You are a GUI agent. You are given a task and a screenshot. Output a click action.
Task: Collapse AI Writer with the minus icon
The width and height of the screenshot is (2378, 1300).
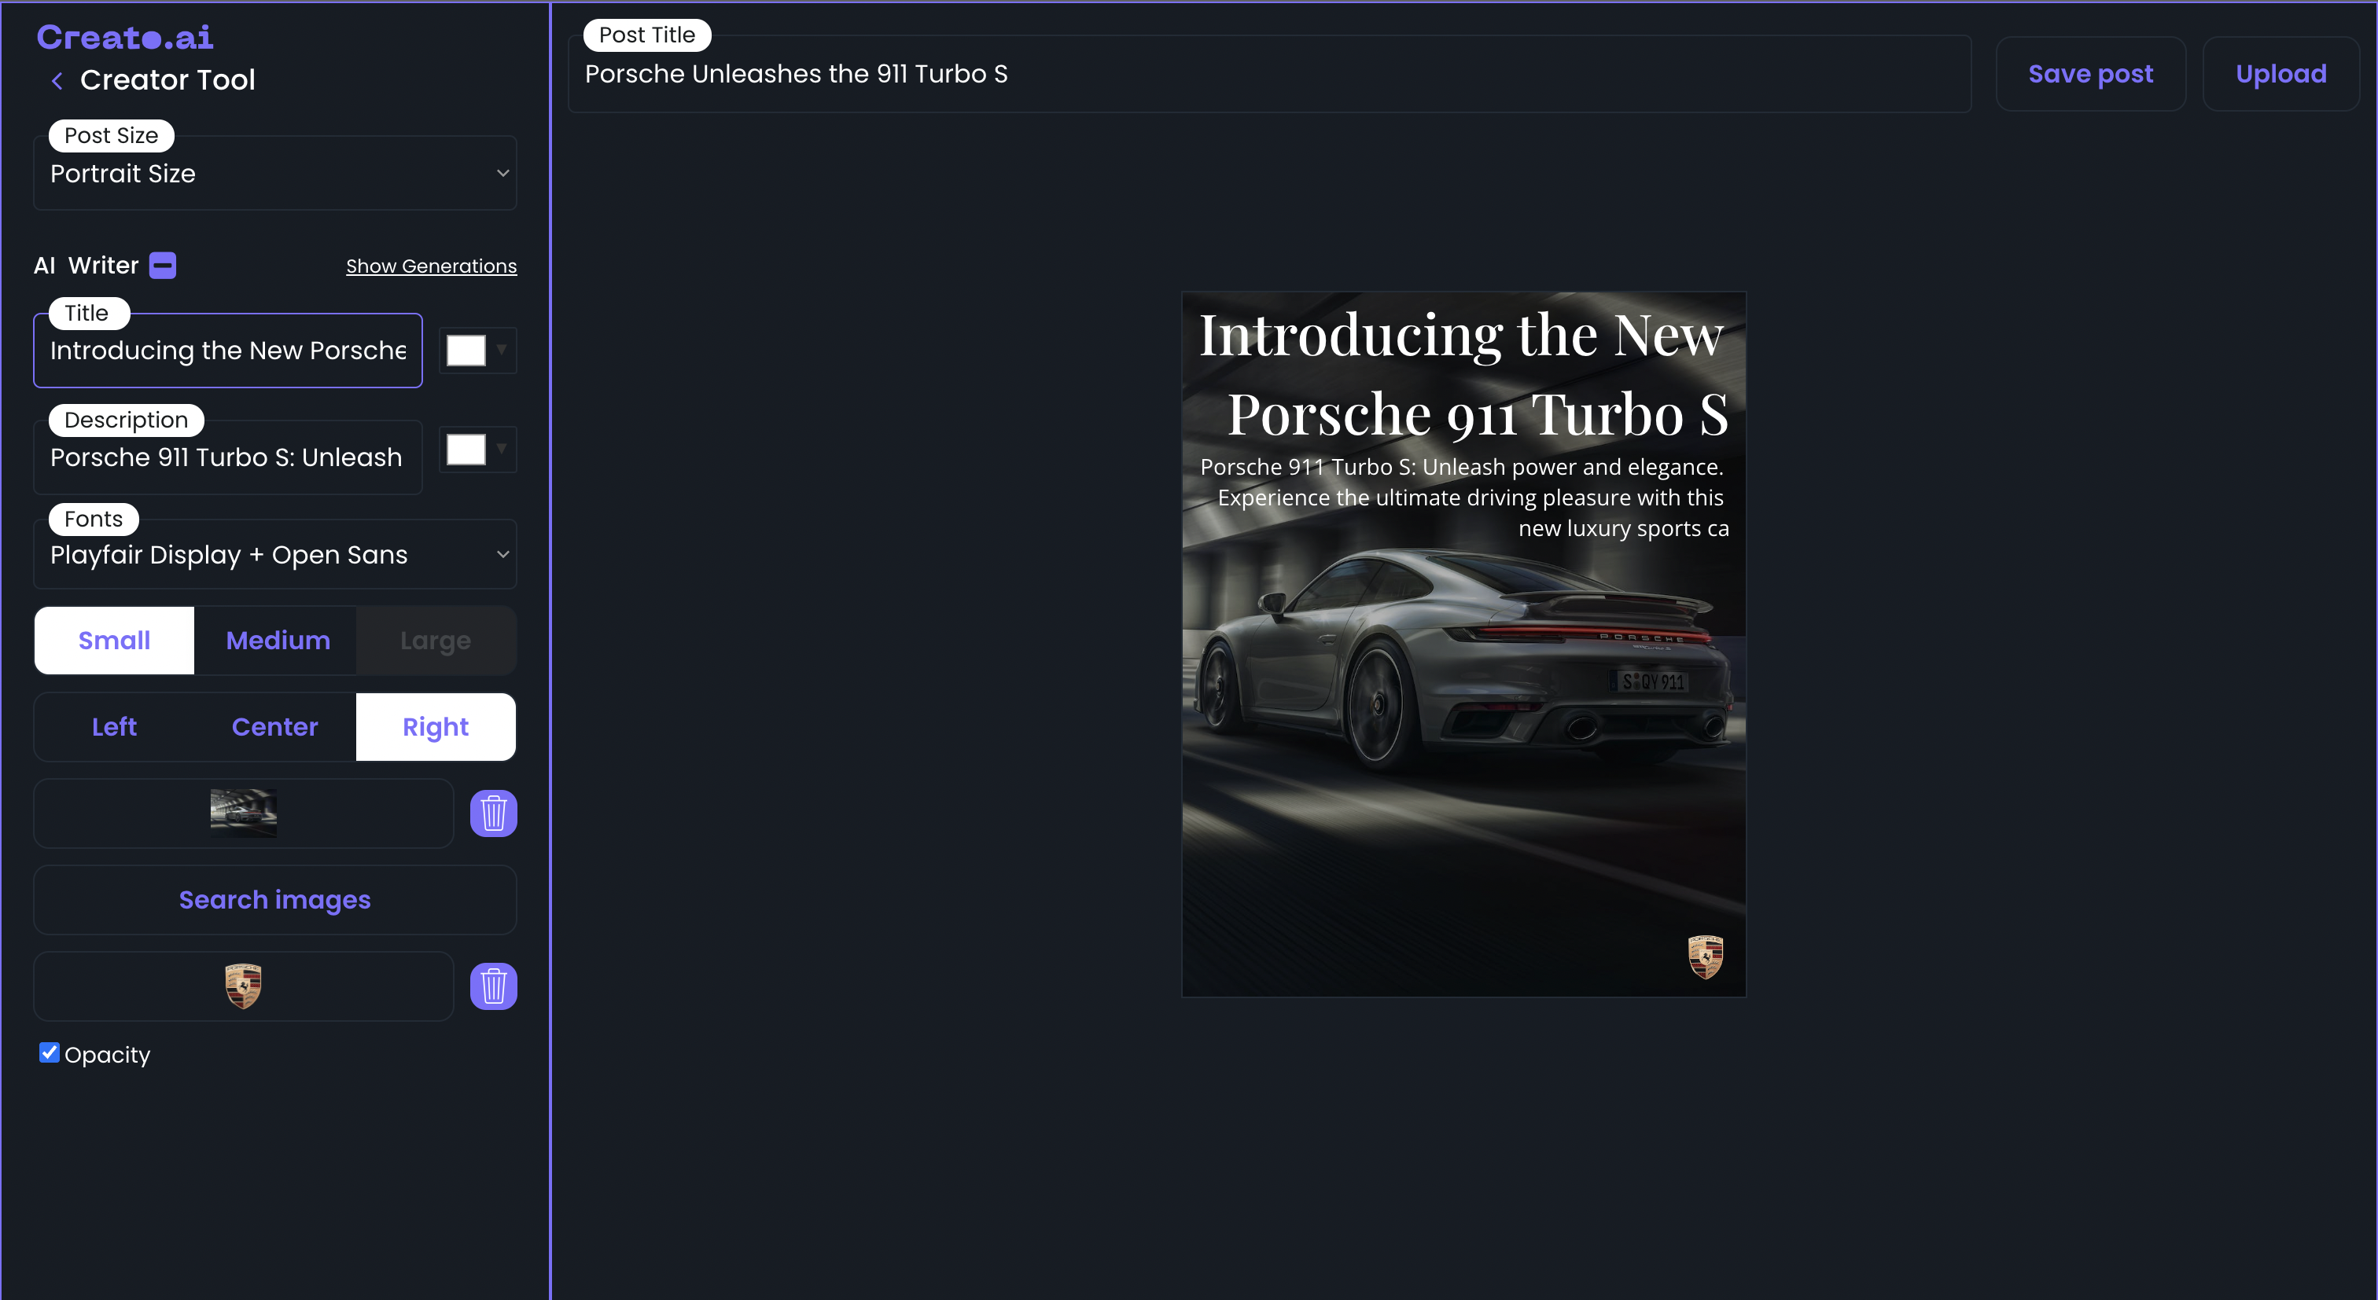(x=163, y=266)
